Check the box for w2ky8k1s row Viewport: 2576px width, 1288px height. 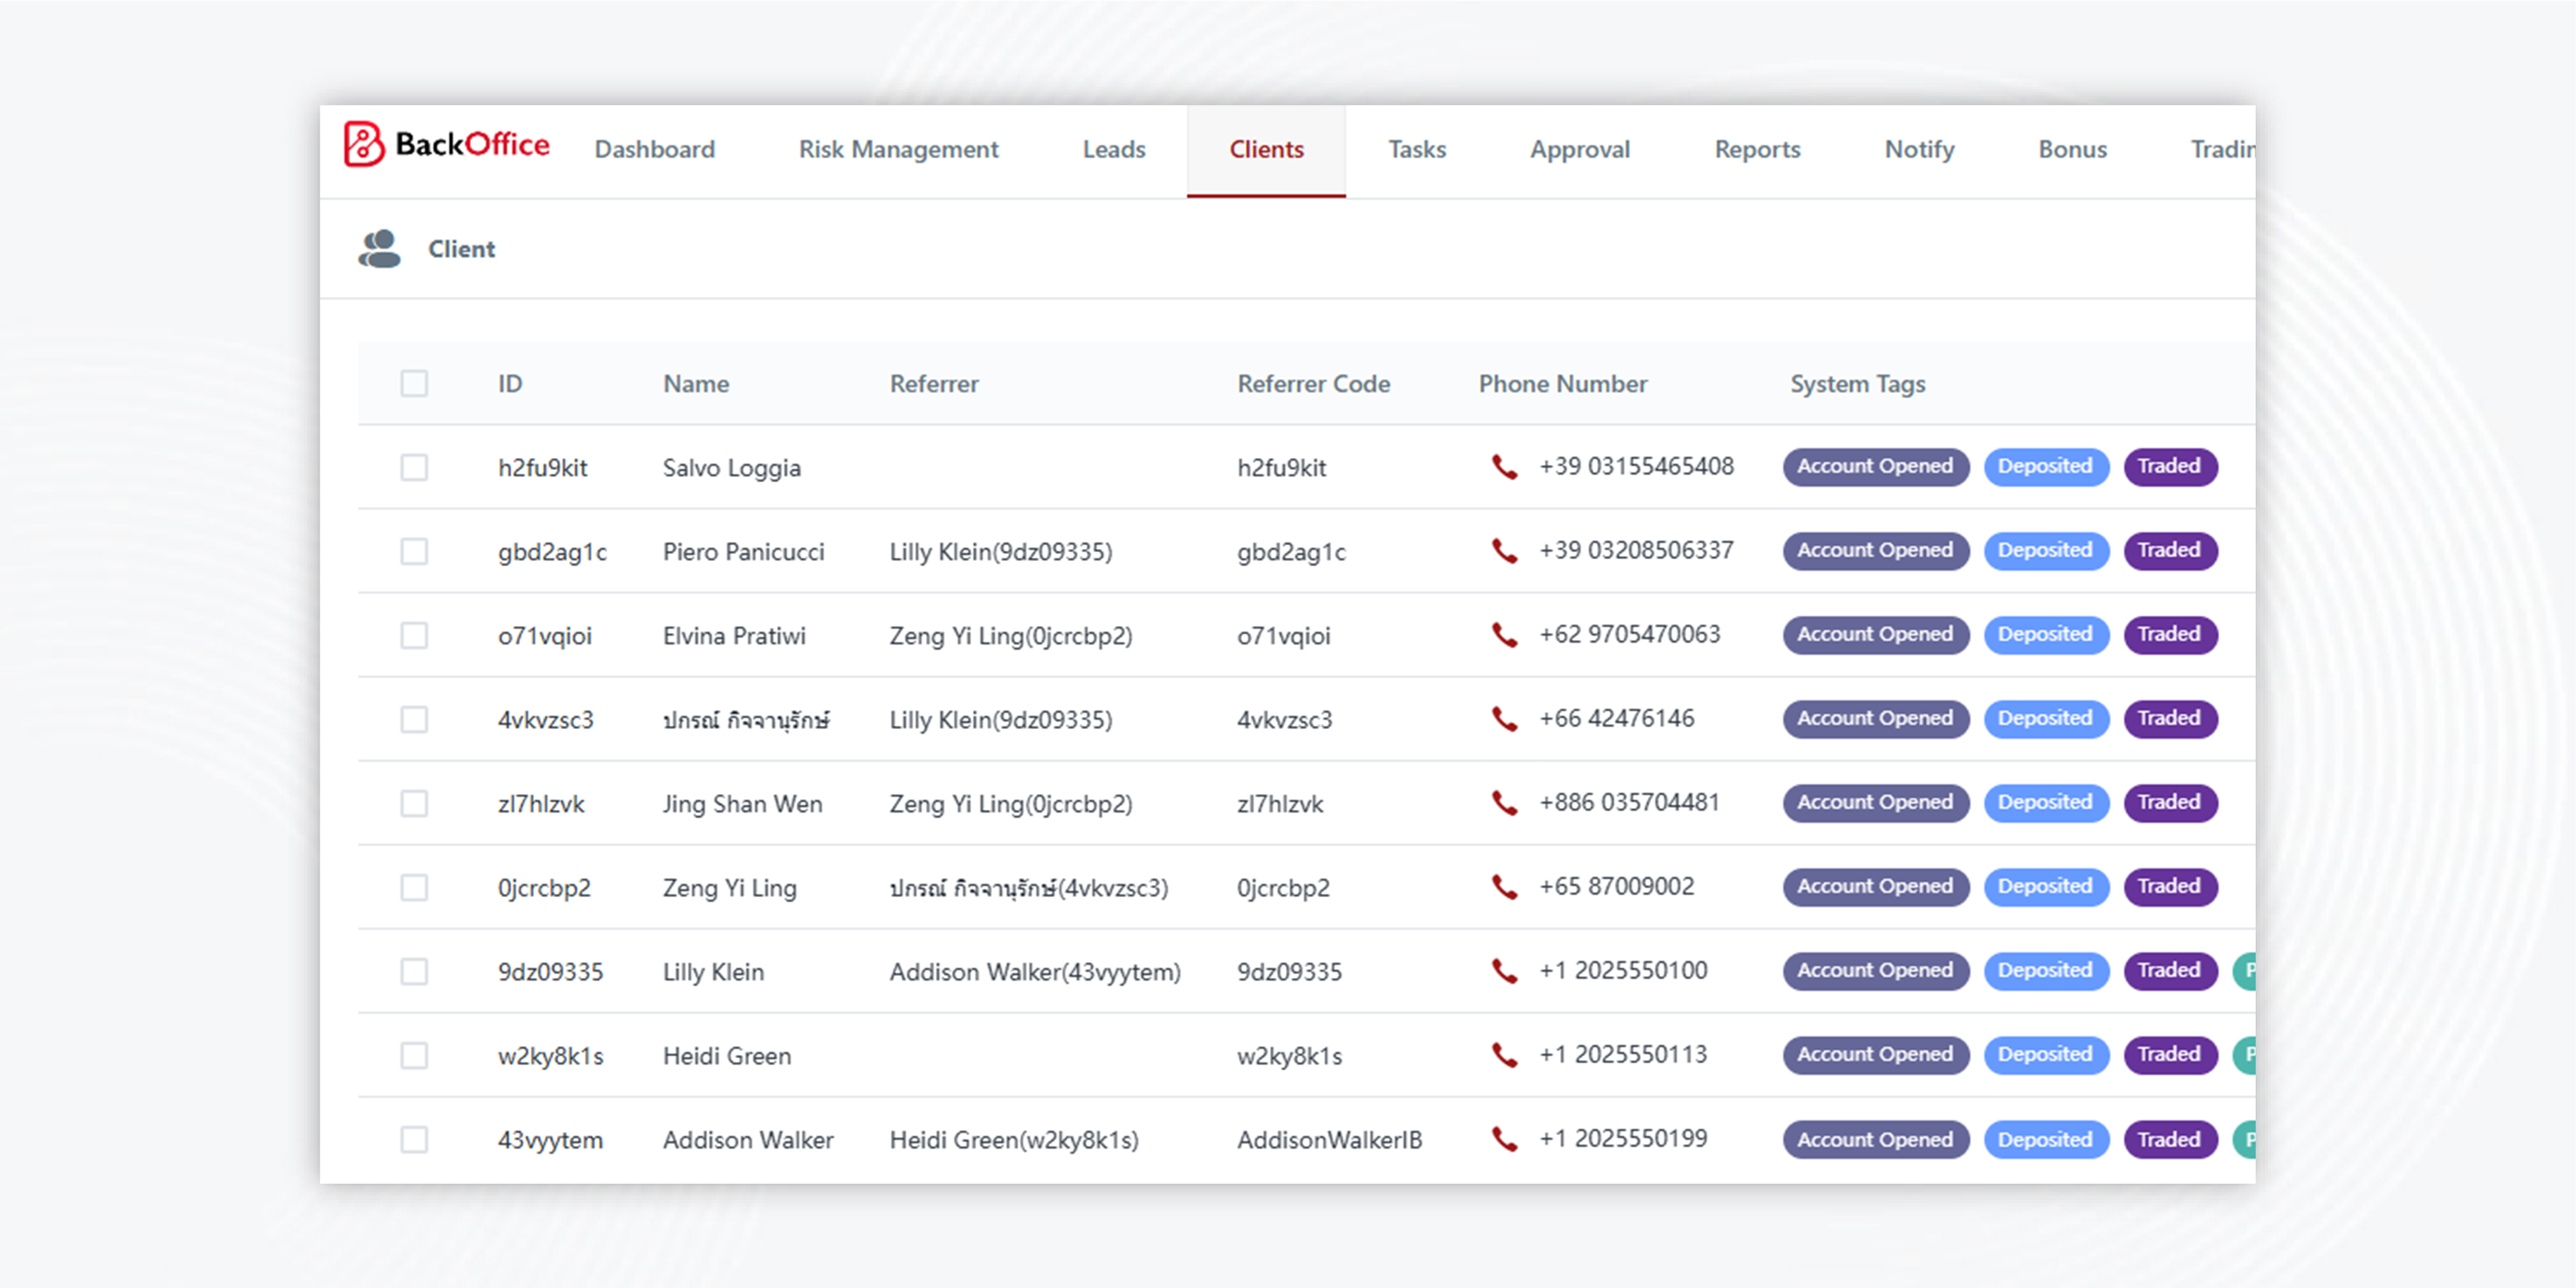(414, 1056)
